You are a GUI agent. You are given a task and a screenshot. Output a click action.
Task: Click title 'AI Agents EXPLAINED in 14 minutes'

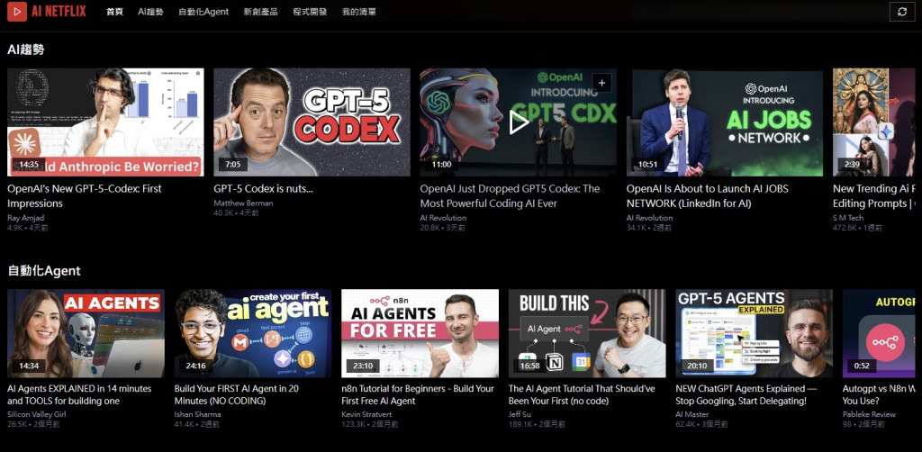[x=79, y=394]
